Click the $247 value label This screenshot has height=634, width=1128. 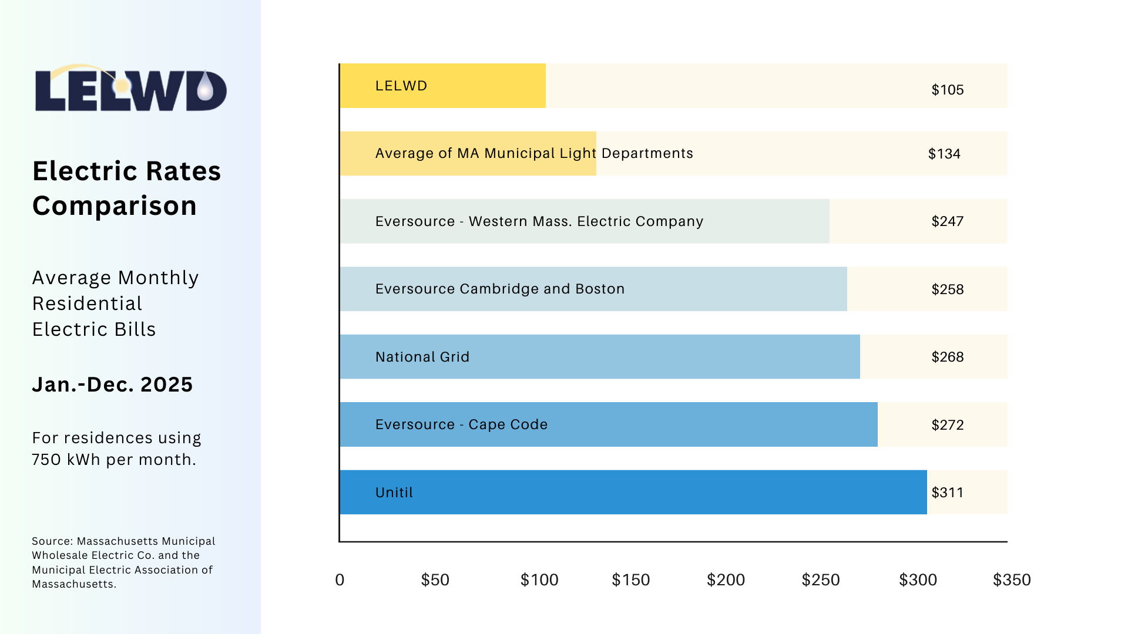point(947,221)
